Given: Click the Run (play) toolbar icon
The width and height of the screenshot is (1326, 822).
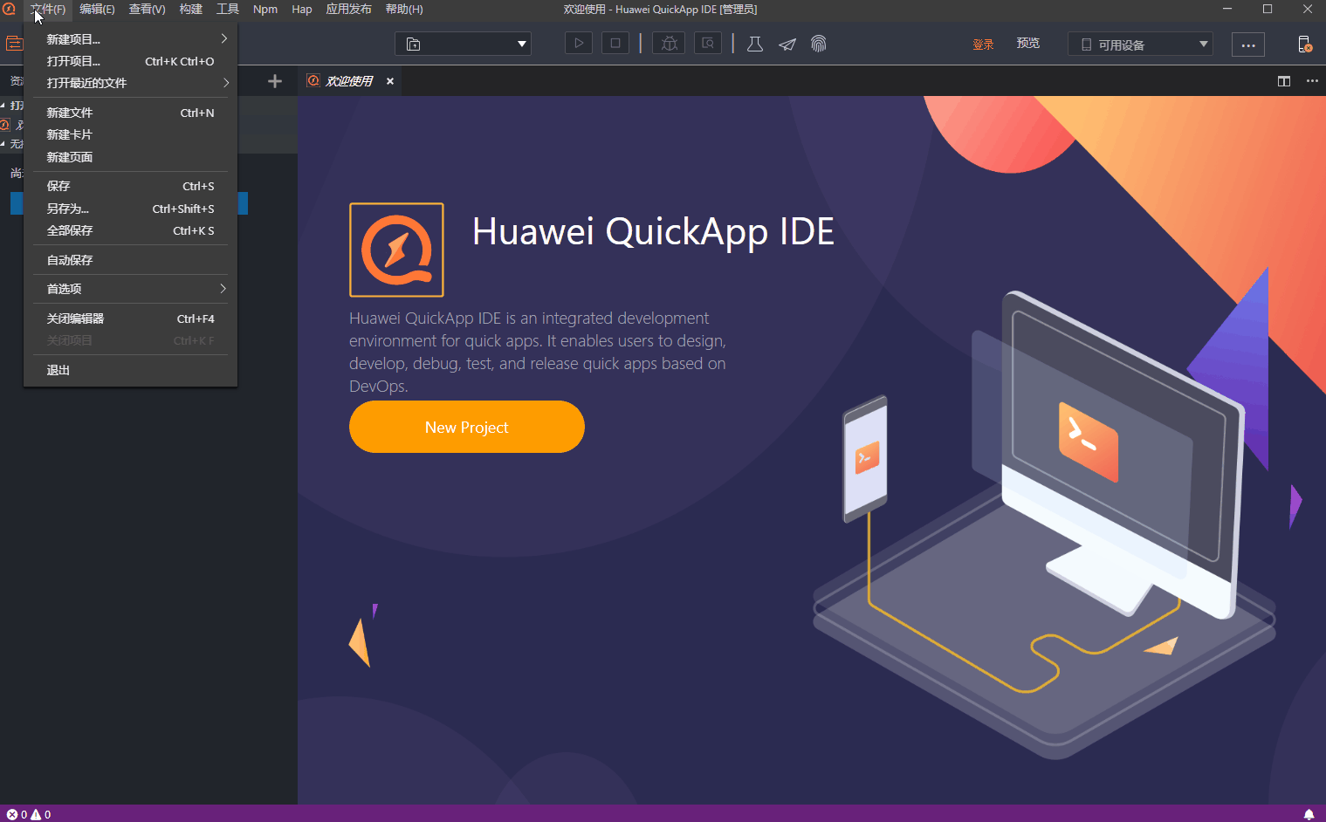Looking at the screenshot, I should tap(578, 44).
